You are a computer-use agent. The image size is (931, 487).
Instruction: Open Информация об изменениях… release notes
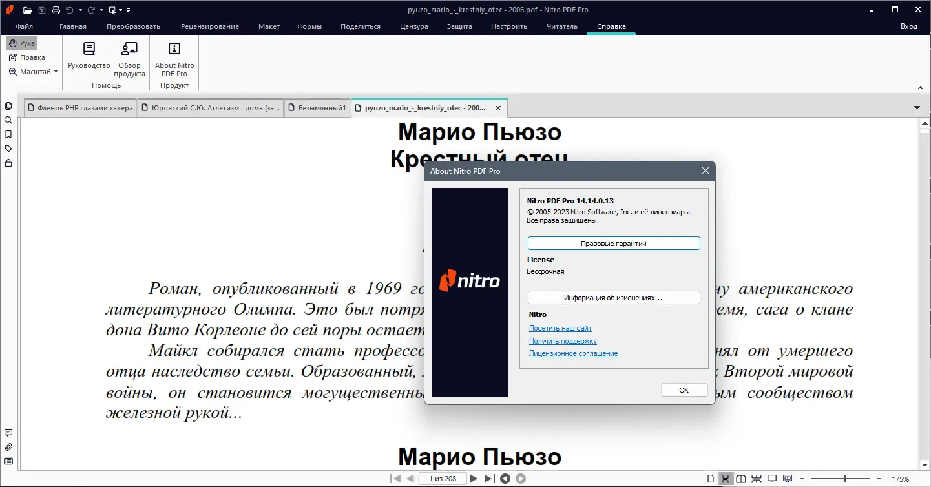614,298
